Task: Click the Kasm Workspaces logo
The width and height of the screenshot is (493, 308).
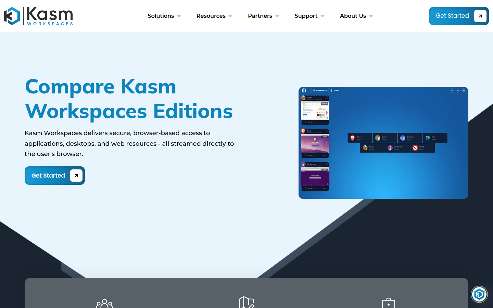Action: pyautogui.click(x=38, y=16)
